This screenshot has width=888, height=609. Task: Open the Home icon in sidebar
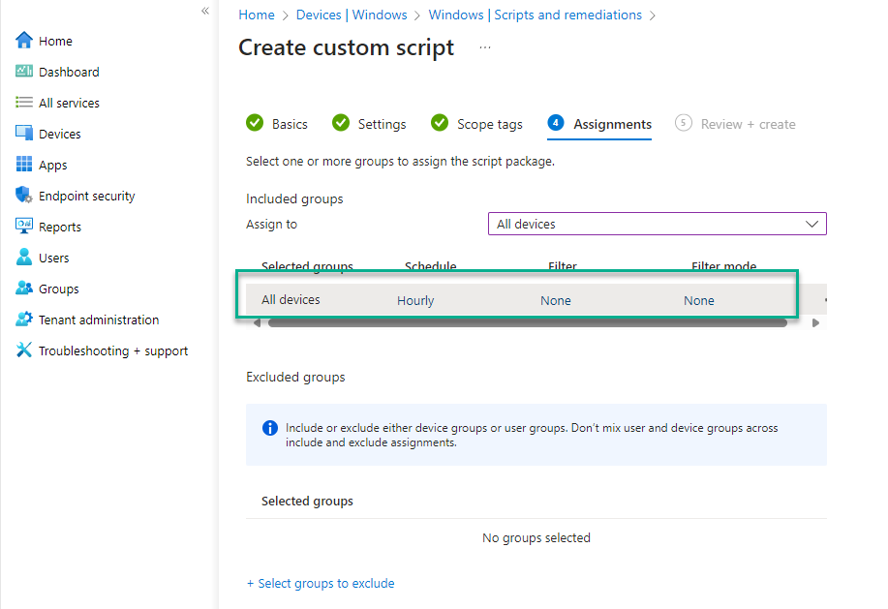[24, 41]
